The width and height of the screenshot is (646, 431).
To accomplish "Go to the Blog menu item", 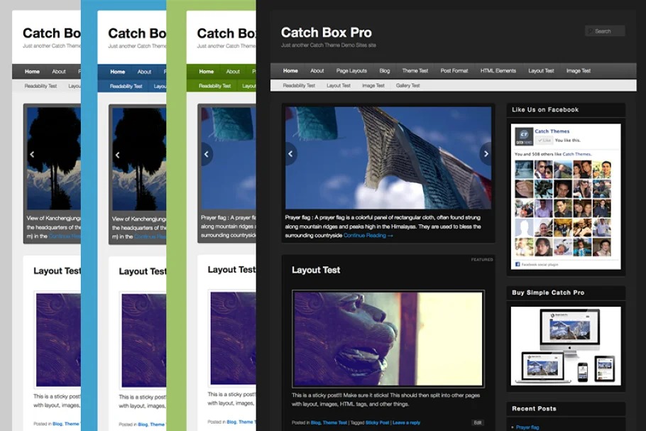I will [384, 71].
